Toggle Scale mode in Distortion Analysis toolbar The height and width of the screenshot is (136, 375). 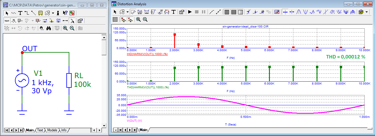[x=133, y=12]
